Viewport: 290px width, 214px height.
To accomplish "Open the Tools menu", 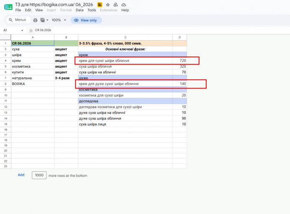I will [x=92, y=10].
